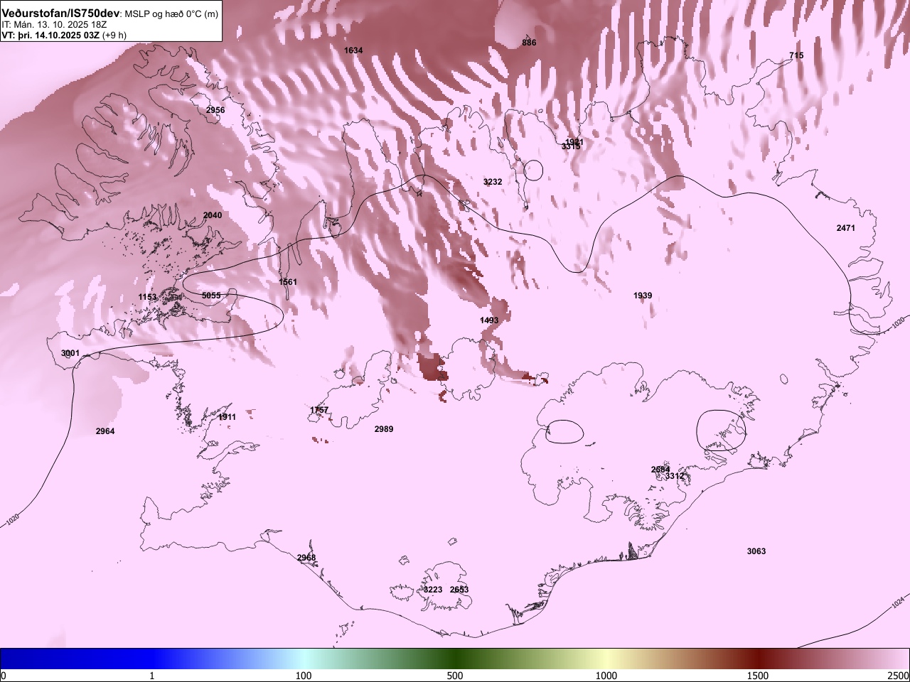This screenshot has width=910, height=682.
Task: Select the 1911 map value
Action: [x=227, y=417]
